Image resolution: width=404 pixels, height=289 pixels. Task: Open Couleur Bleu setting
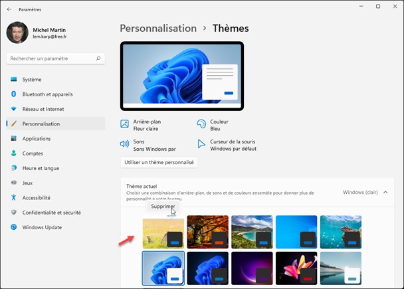pyautogui.click(x=213, y=125)
